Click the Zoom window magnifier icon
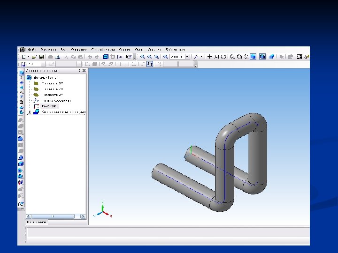Screen dimensions: 338x253 pos(143,57)
